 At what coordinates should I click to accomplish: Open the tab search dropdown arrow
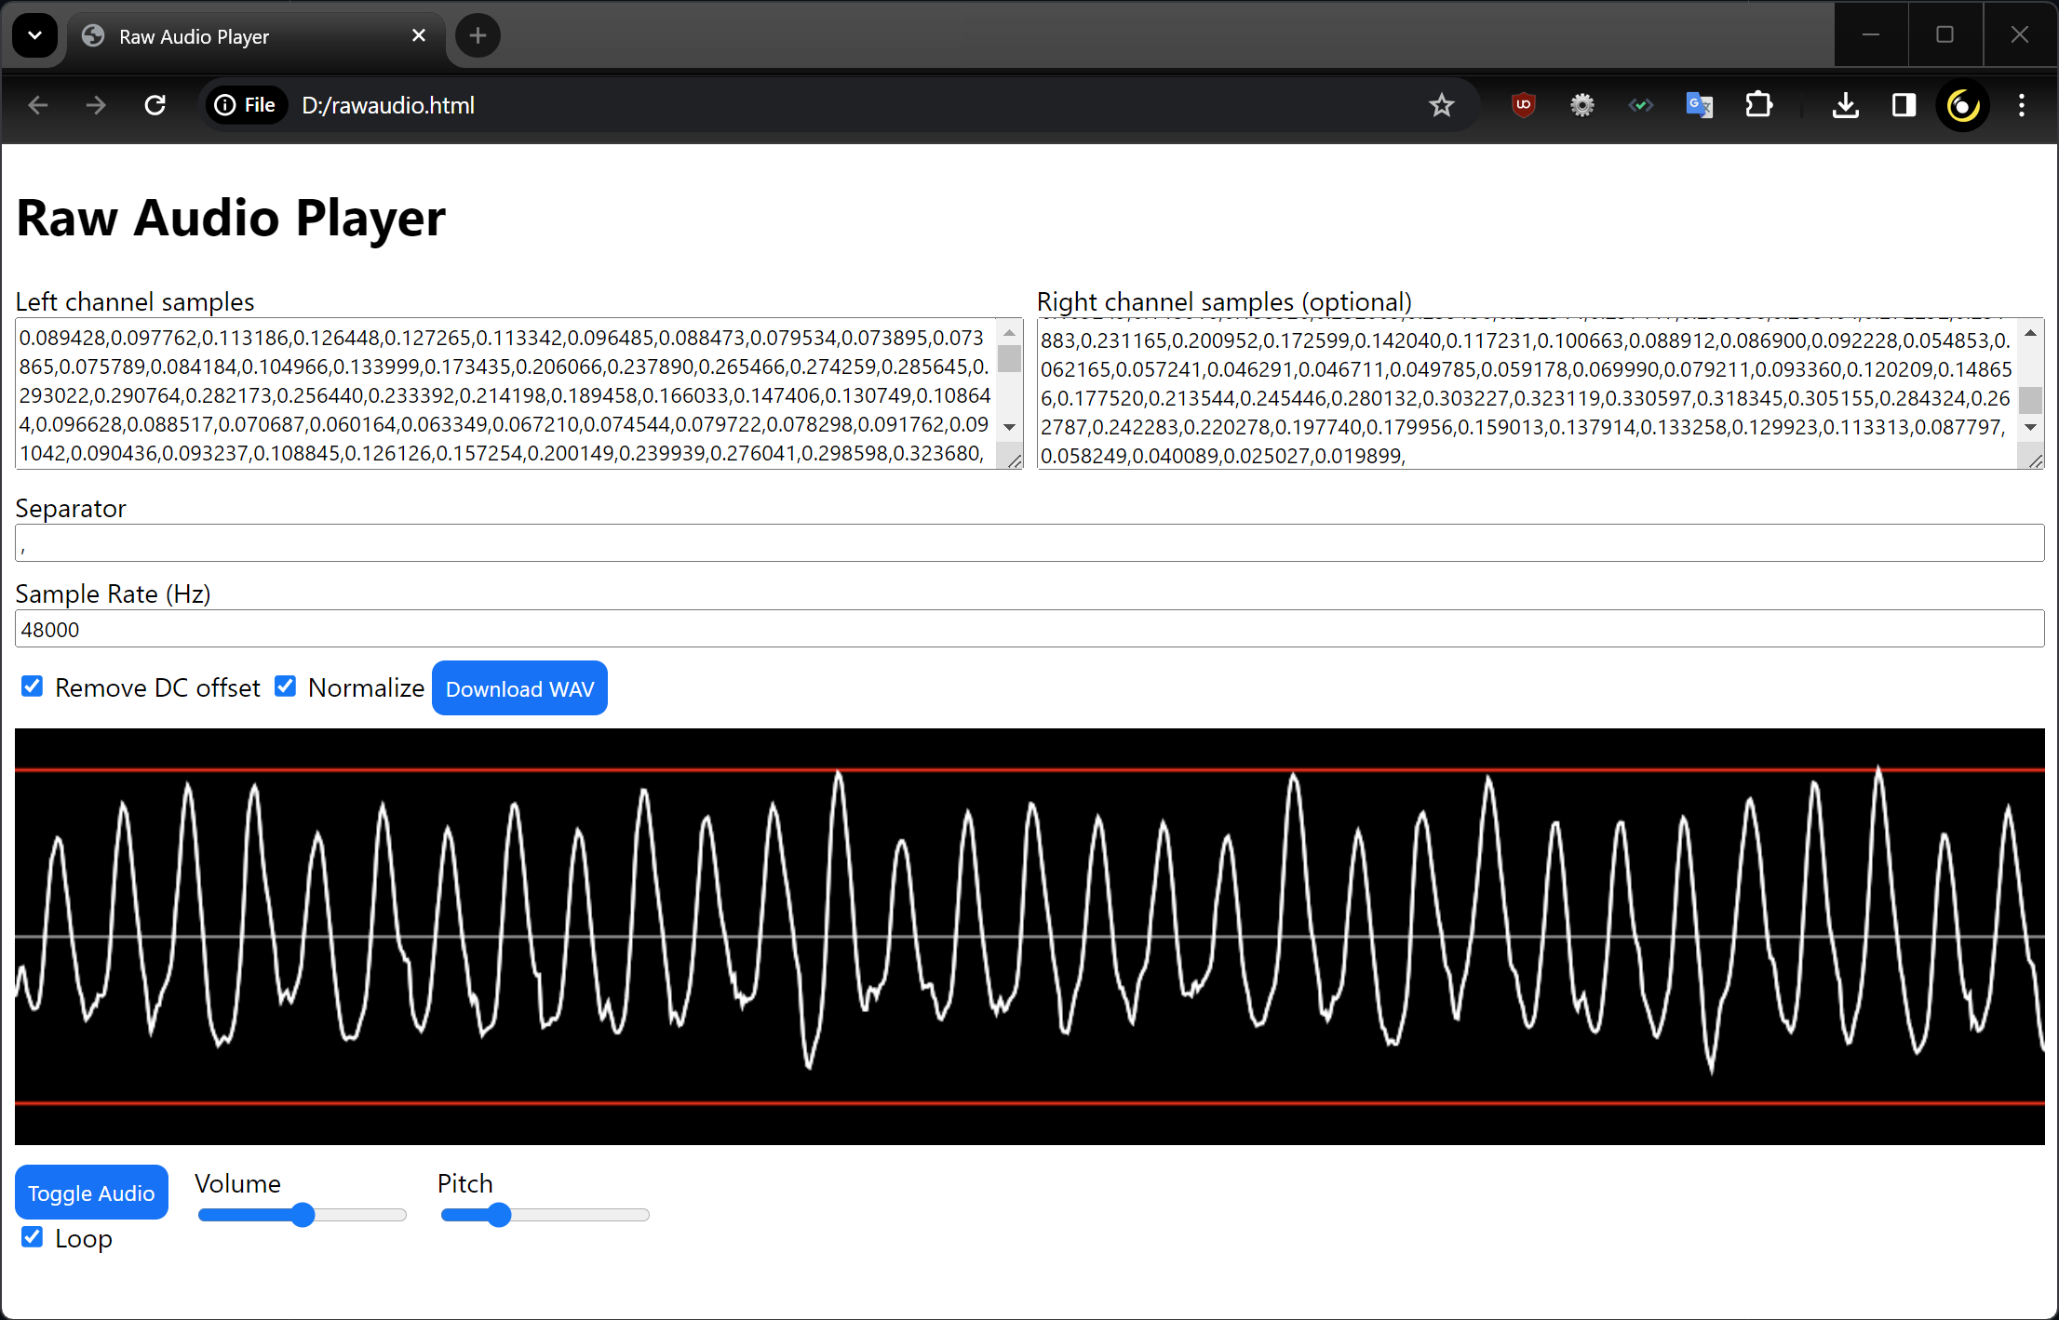(34, 35)
